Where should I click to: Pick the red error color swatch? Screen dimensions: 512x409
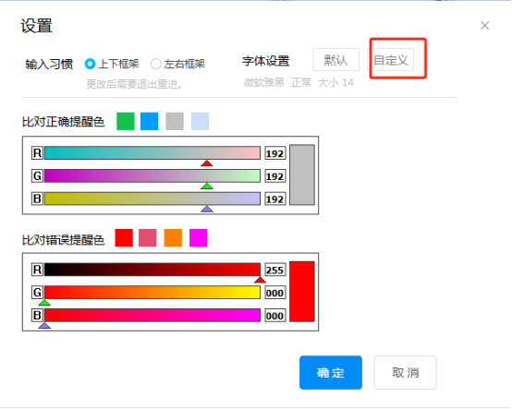point(124,238)
